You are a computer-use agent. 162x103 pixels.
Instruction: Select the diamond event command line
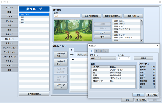click(x=79, y=60)
